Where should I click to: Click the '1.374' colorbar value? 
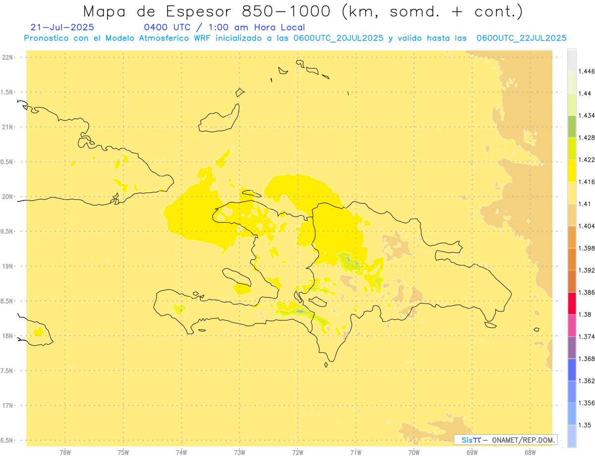click(587, 337)
